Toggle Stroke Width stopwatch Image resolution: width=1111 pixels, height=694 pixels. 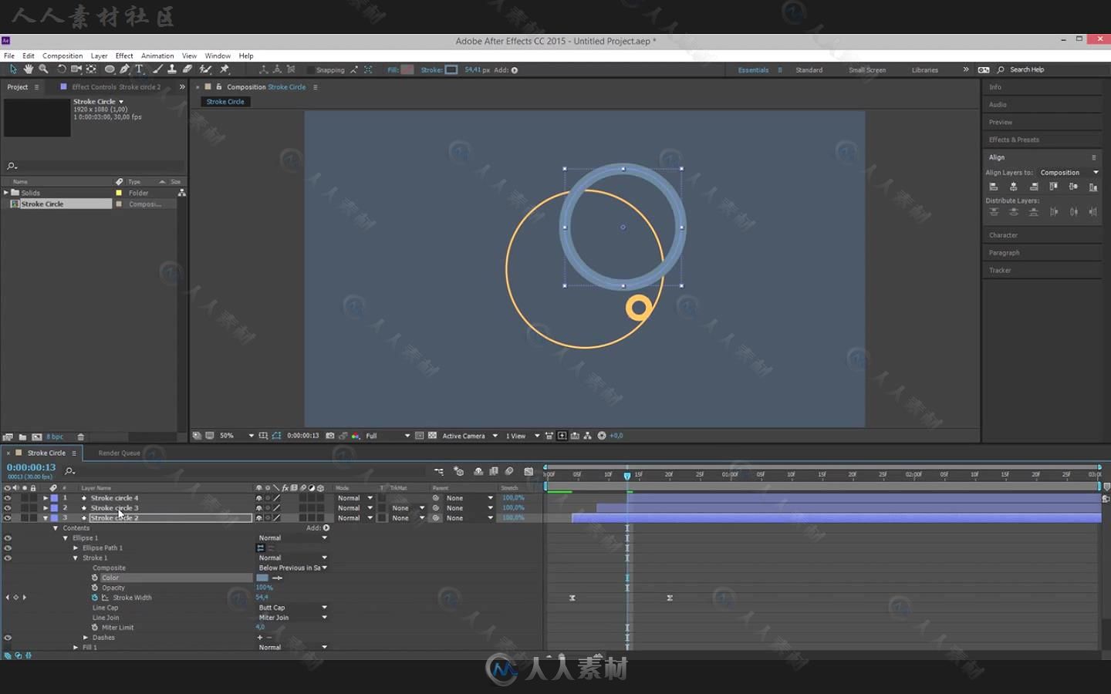95,598
